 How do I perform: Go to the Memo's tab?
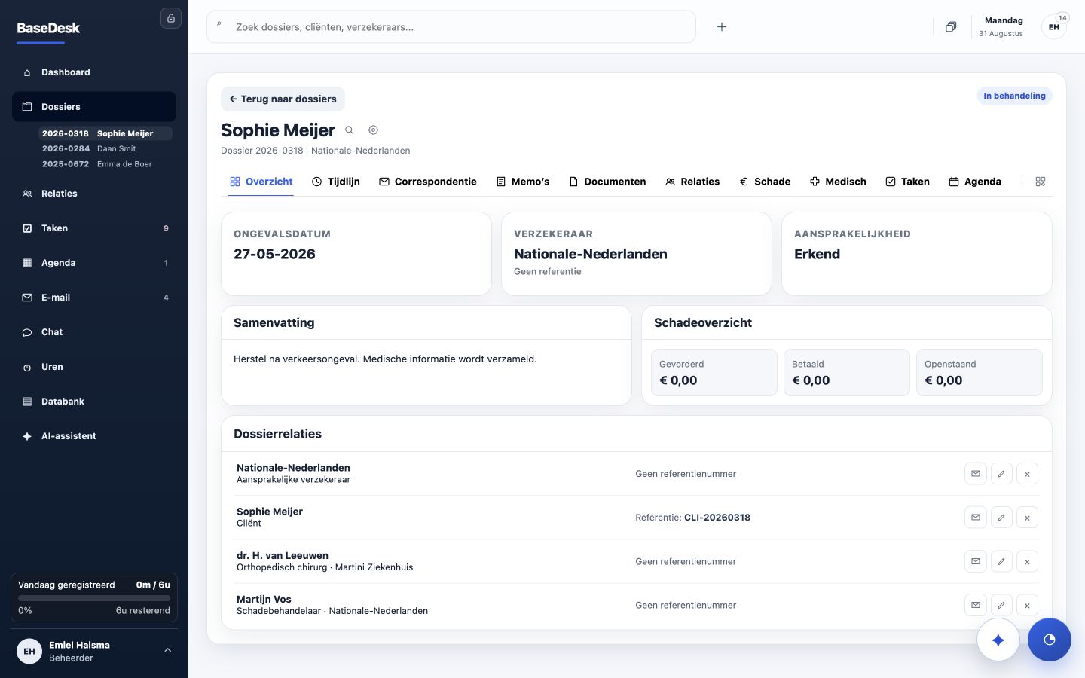click(523, 182)
